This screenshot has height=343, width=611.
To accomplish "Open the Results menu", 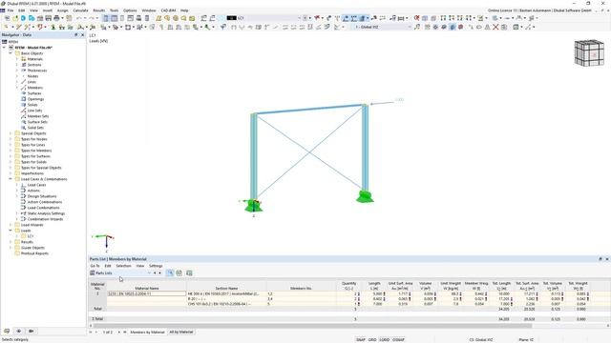I will (99, 10).
